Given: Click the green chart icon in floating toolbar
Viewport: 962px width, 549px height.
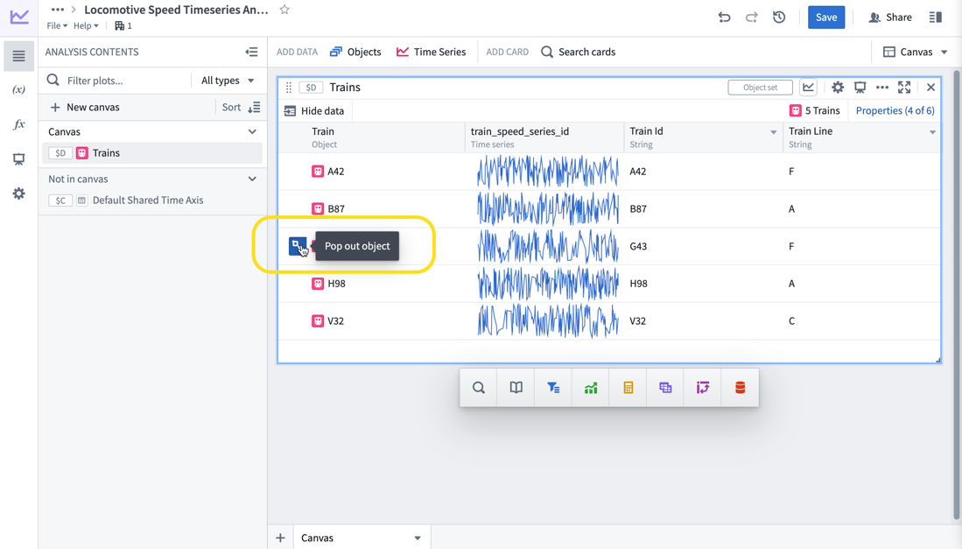Looking at the screenshot, I should [x=591, y=388].
